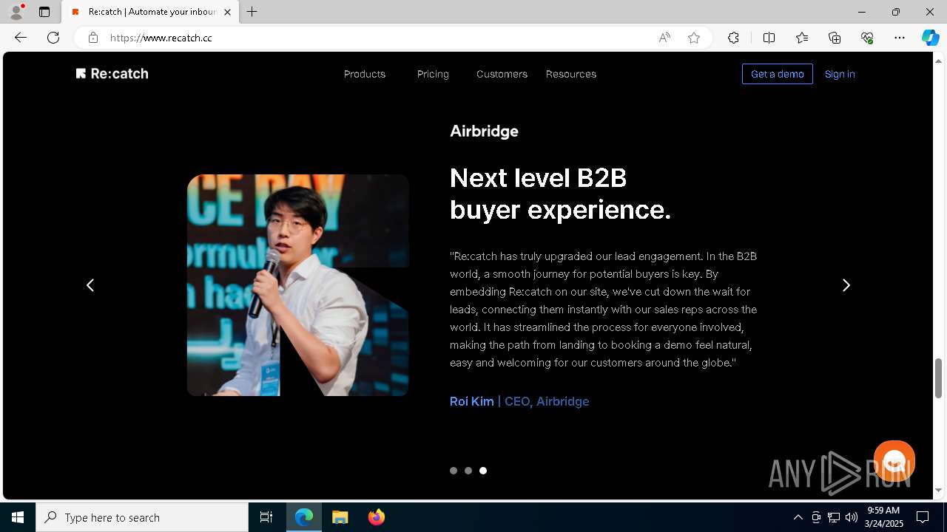
Task: Click the Roi Kim speaker photo
Action: click(x=297, y=285)
